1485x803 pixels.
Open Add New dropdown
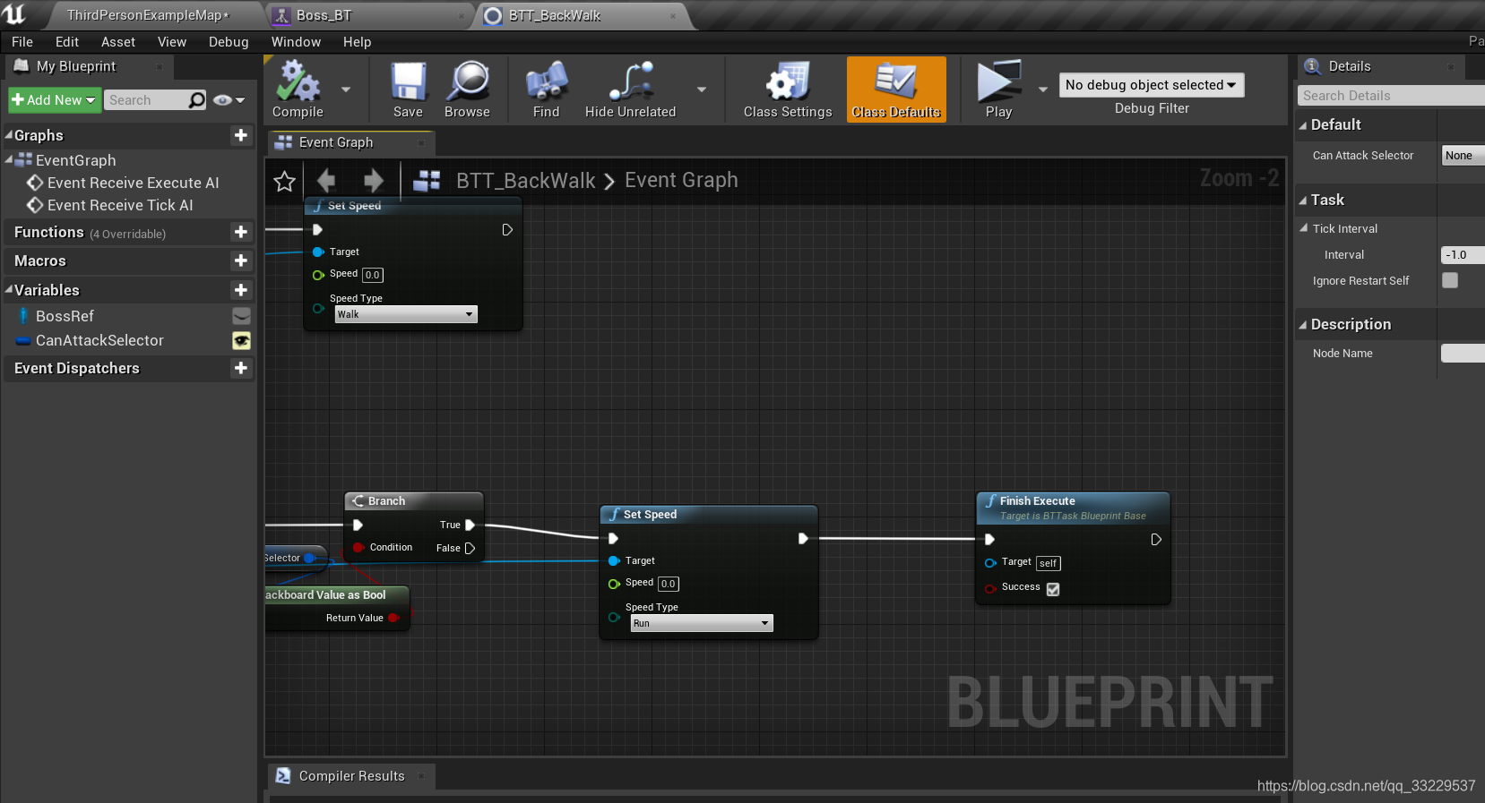pyautogui.click(x=54, y=100)
